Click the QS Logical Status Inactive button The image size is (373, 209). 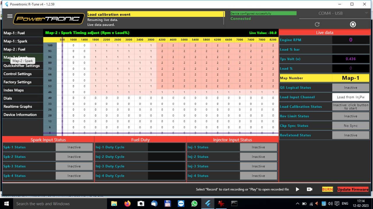coord(351,87)
